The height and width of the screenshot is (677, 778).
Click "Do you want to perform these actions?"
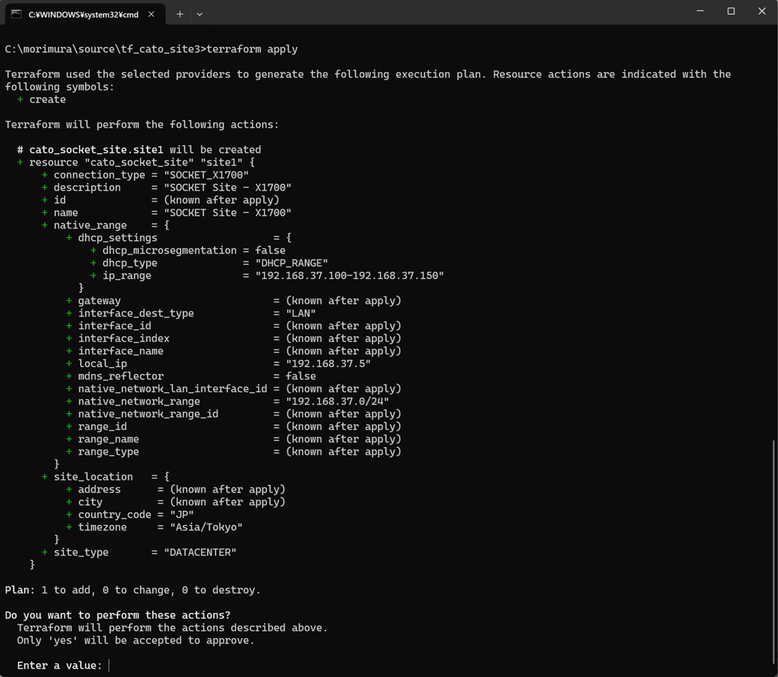coord(117,615)
